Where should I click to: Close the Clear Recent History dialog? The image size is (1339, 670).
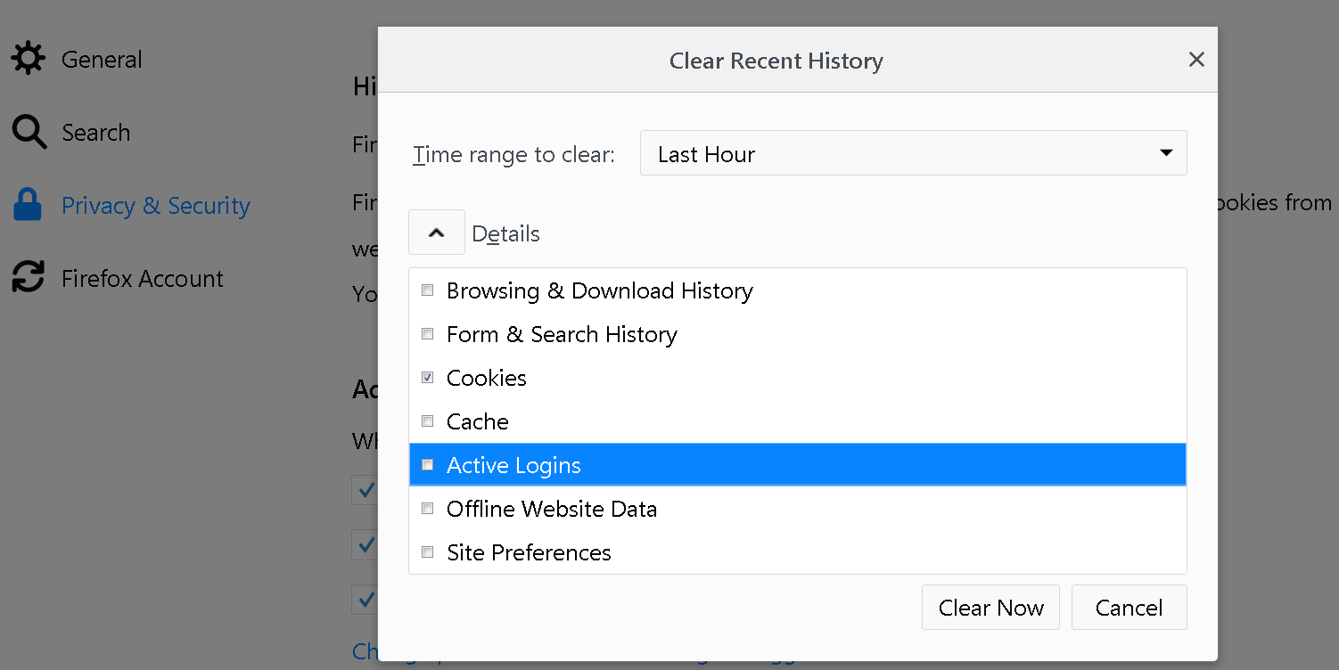pos(1196,60)
